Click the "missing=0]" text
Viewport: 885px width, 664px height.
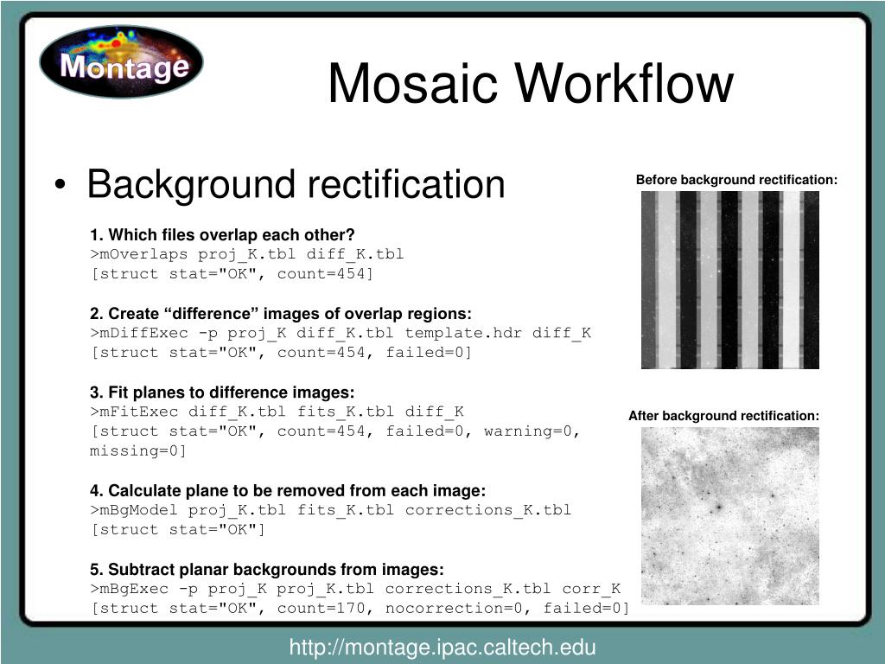(x=137, y=451)
